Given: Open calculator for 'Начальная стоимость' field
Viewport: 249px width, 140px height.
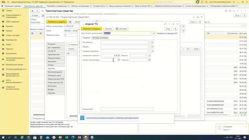Looking at the screenshot, I should 119,56.
